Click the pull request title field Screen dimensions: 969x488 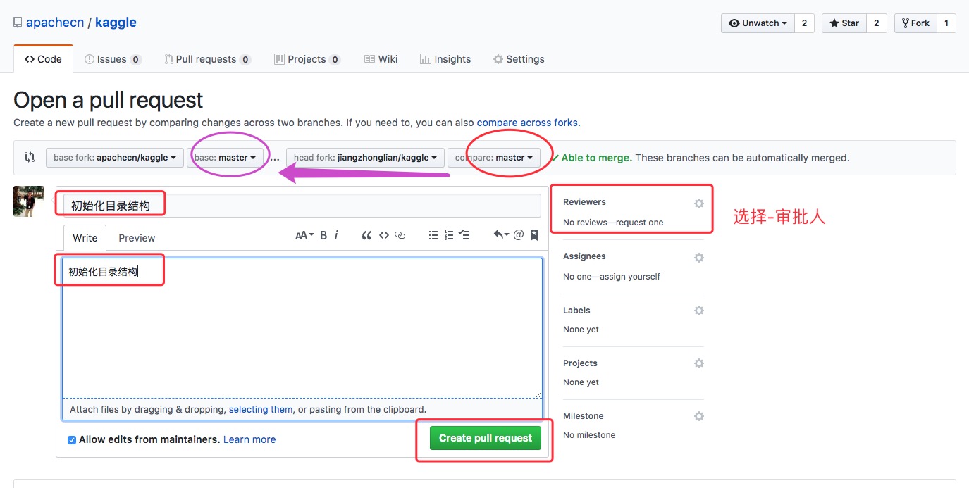[302, 206]
